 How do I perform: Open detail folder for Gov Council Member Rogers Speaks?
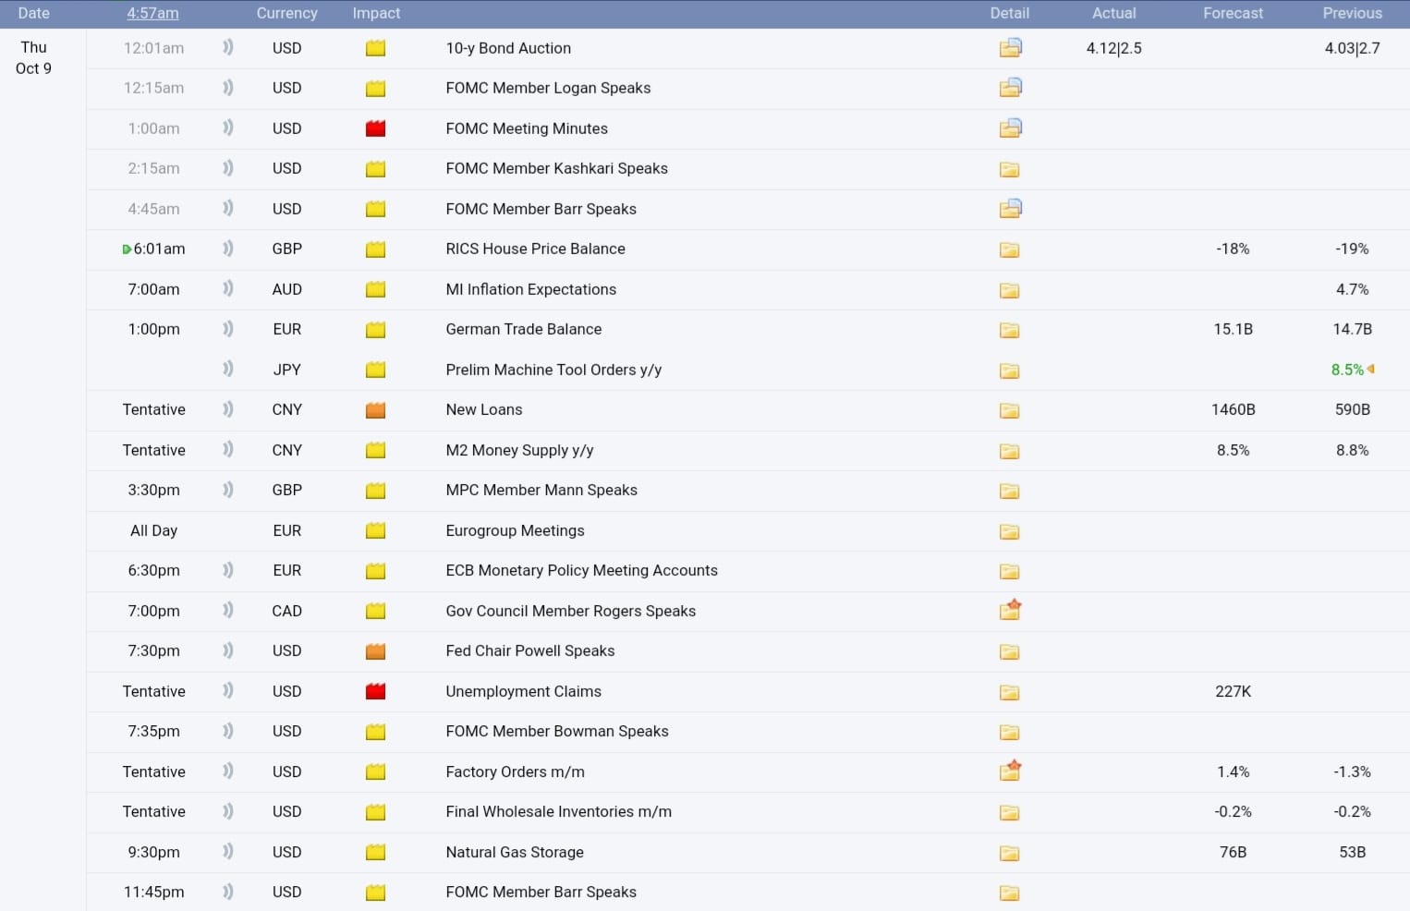1010,610
